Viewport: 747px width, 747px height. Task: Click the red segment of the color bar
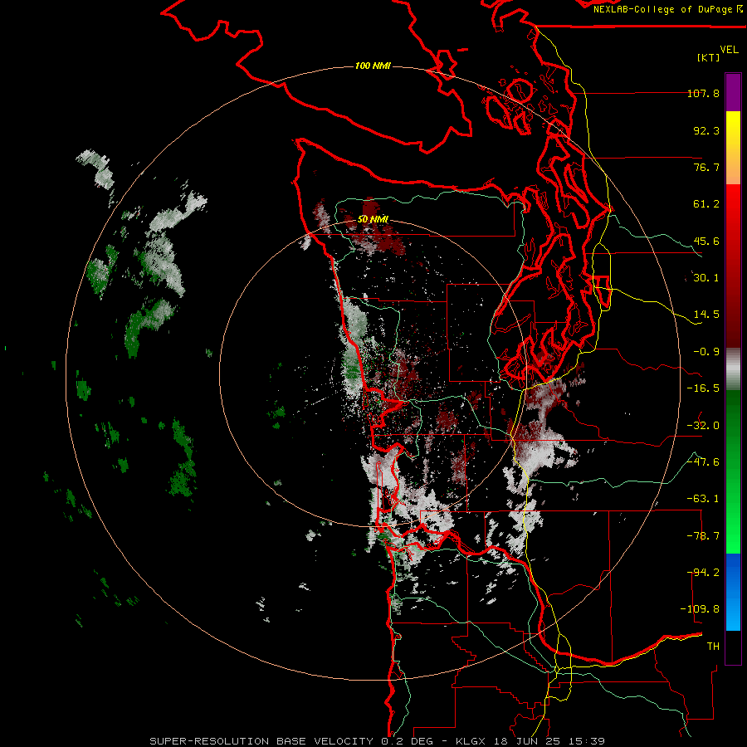pyautogui.click(x=733, y=266)
